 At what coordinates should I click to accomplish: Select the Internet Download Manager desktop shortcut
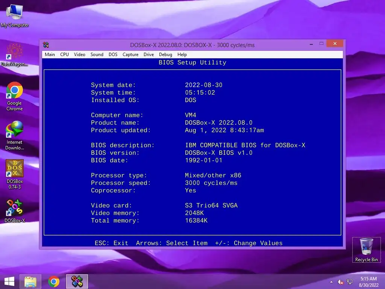[x=15, y=135]
